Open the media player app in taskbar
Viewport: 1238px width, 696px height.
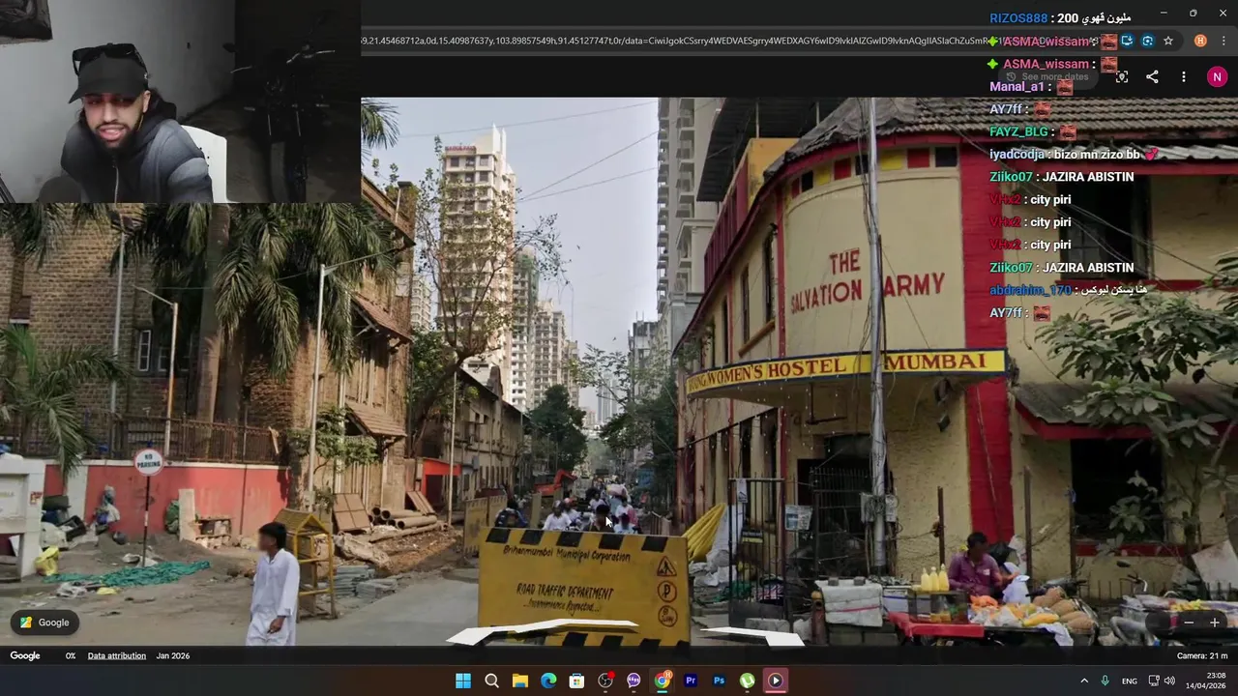coord(776,681)
